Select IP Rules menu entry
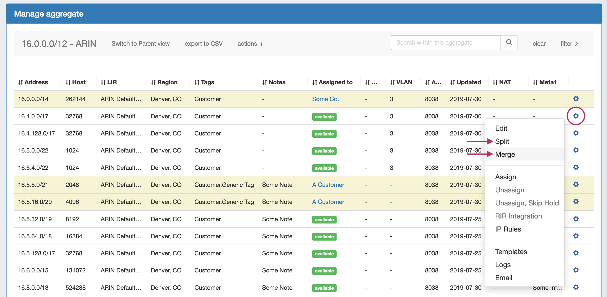This screenshot has height=297, width=607. point(508,229)
